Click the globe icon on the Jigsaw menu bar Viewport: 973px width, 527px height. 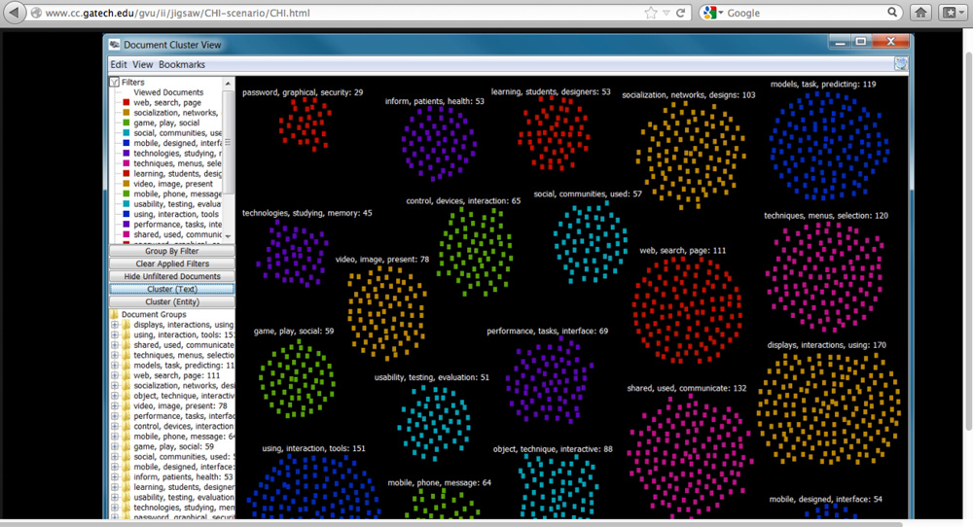pyautogui.click(x=901, y=64)
